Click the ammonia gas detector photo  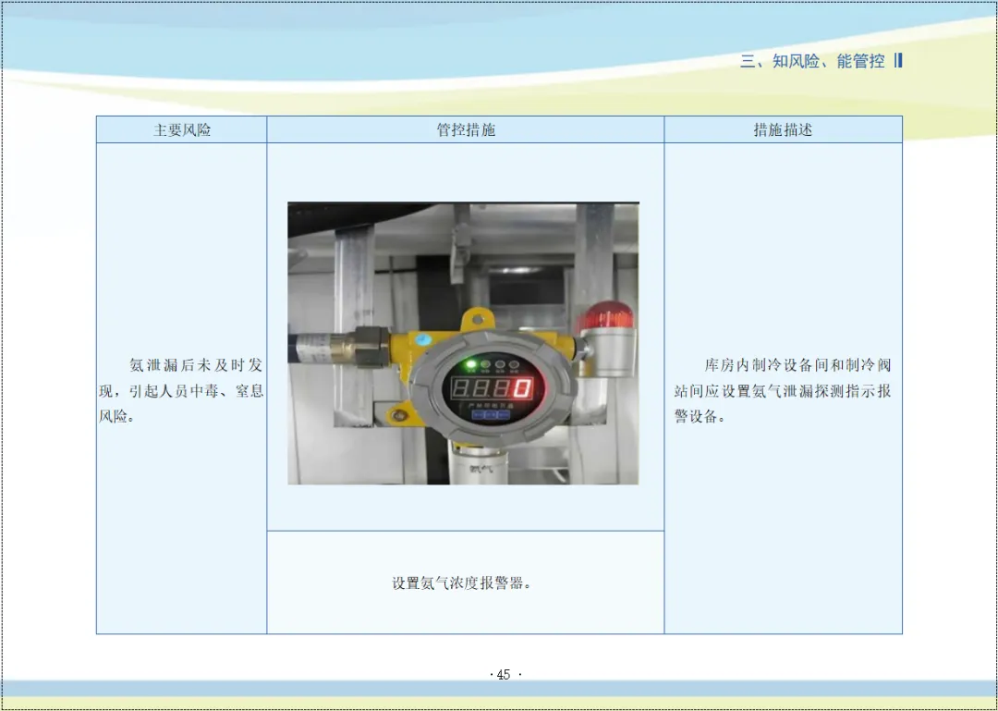(x=463, y=343)
